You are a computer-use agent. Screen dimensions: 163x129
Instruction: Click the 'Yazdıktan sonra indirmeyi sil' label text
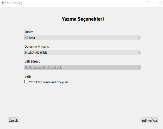(48, 82)
